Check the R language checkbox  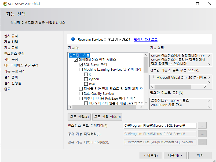[x=86, y=74]
